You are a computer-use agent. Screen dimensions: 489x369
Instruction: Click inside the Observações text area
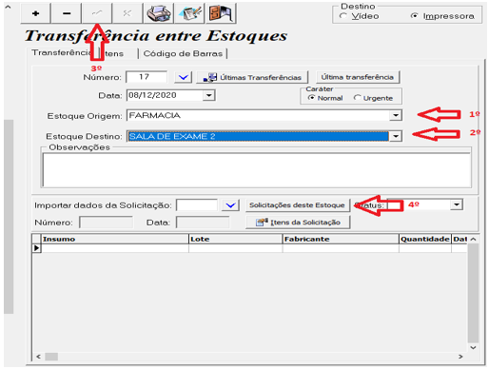[257, 170]
